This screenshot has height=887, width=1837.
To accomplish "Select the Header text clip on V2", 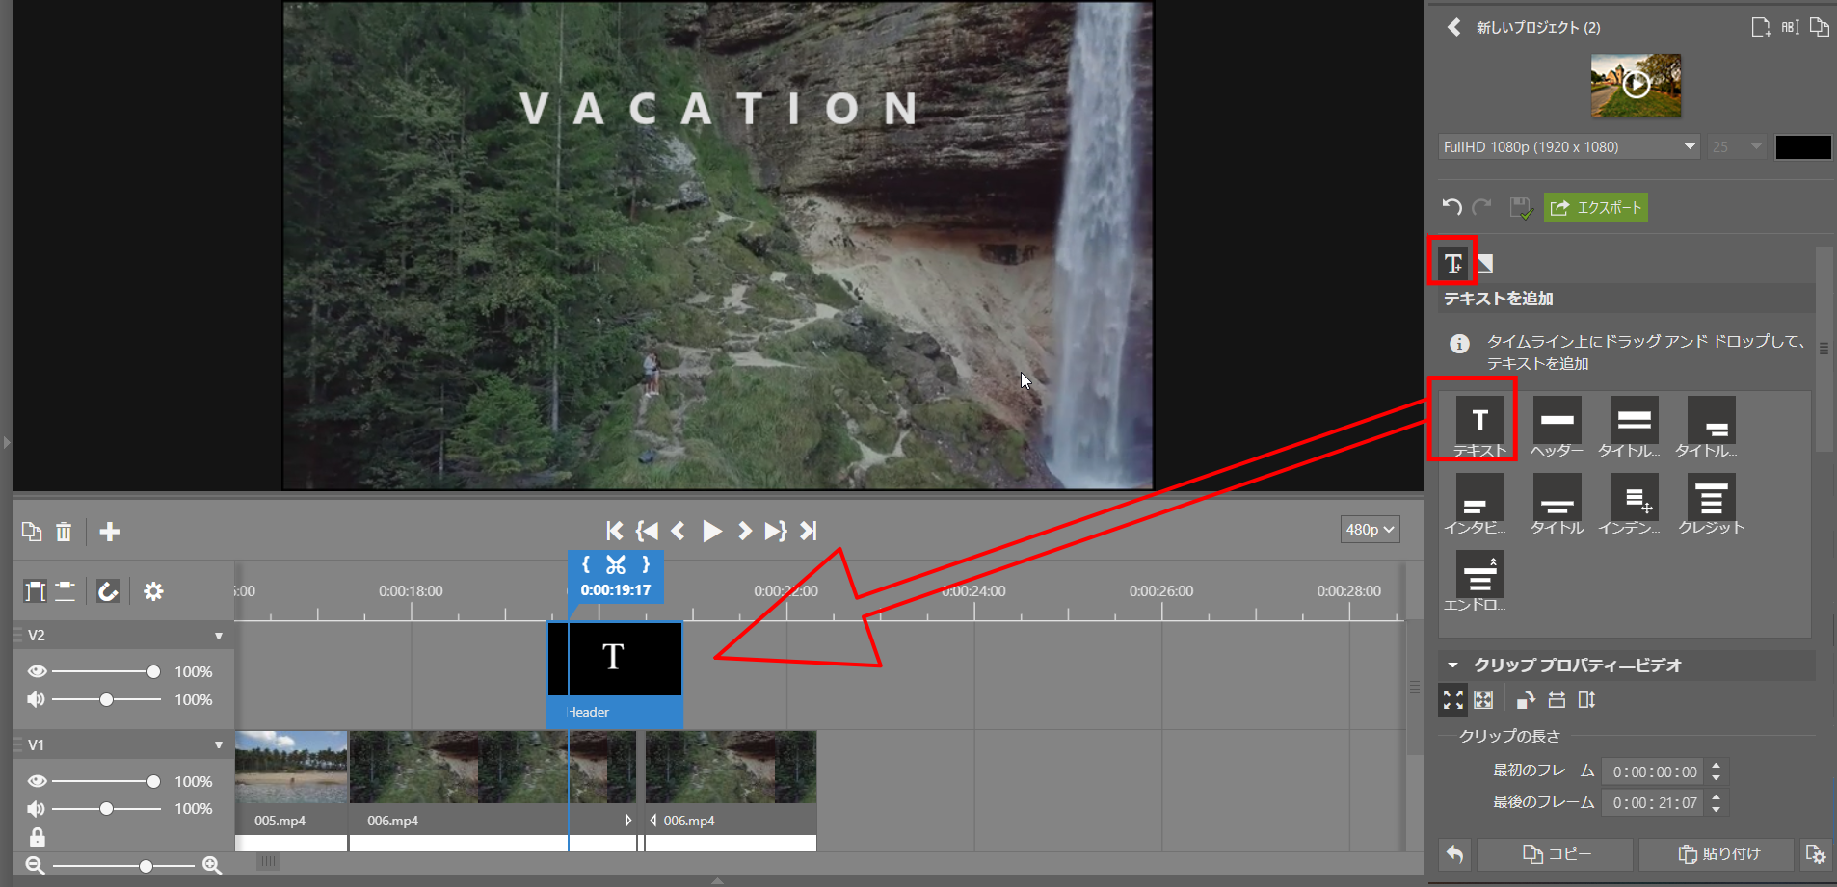I will point(615,674).
